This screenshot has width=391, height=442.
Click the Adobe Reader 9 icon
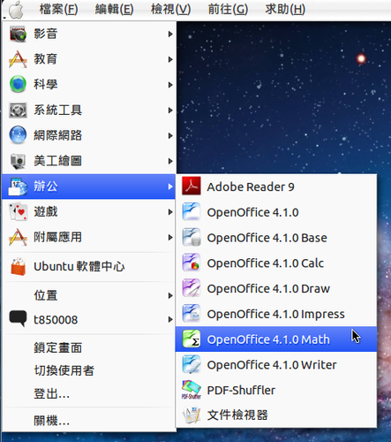click(192, 186)
